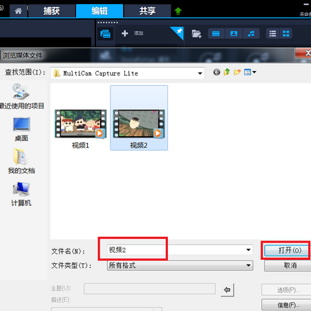Expand the view menu dropdown arrow

pyautogui.click(x=254, y=72)
